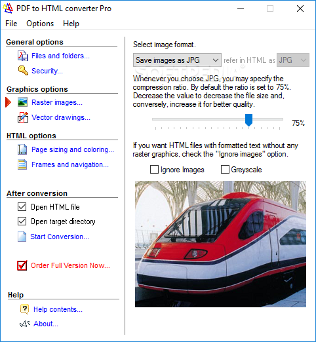This screenshot has height=342, width=316.
Task: Open the About link
Action: [x=46, y=324]
